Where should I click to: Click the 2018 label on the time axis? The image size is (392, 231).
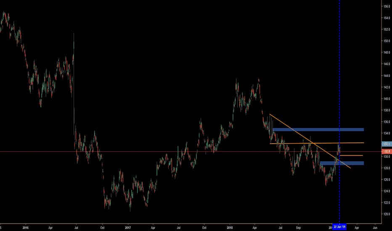[230, 228]
